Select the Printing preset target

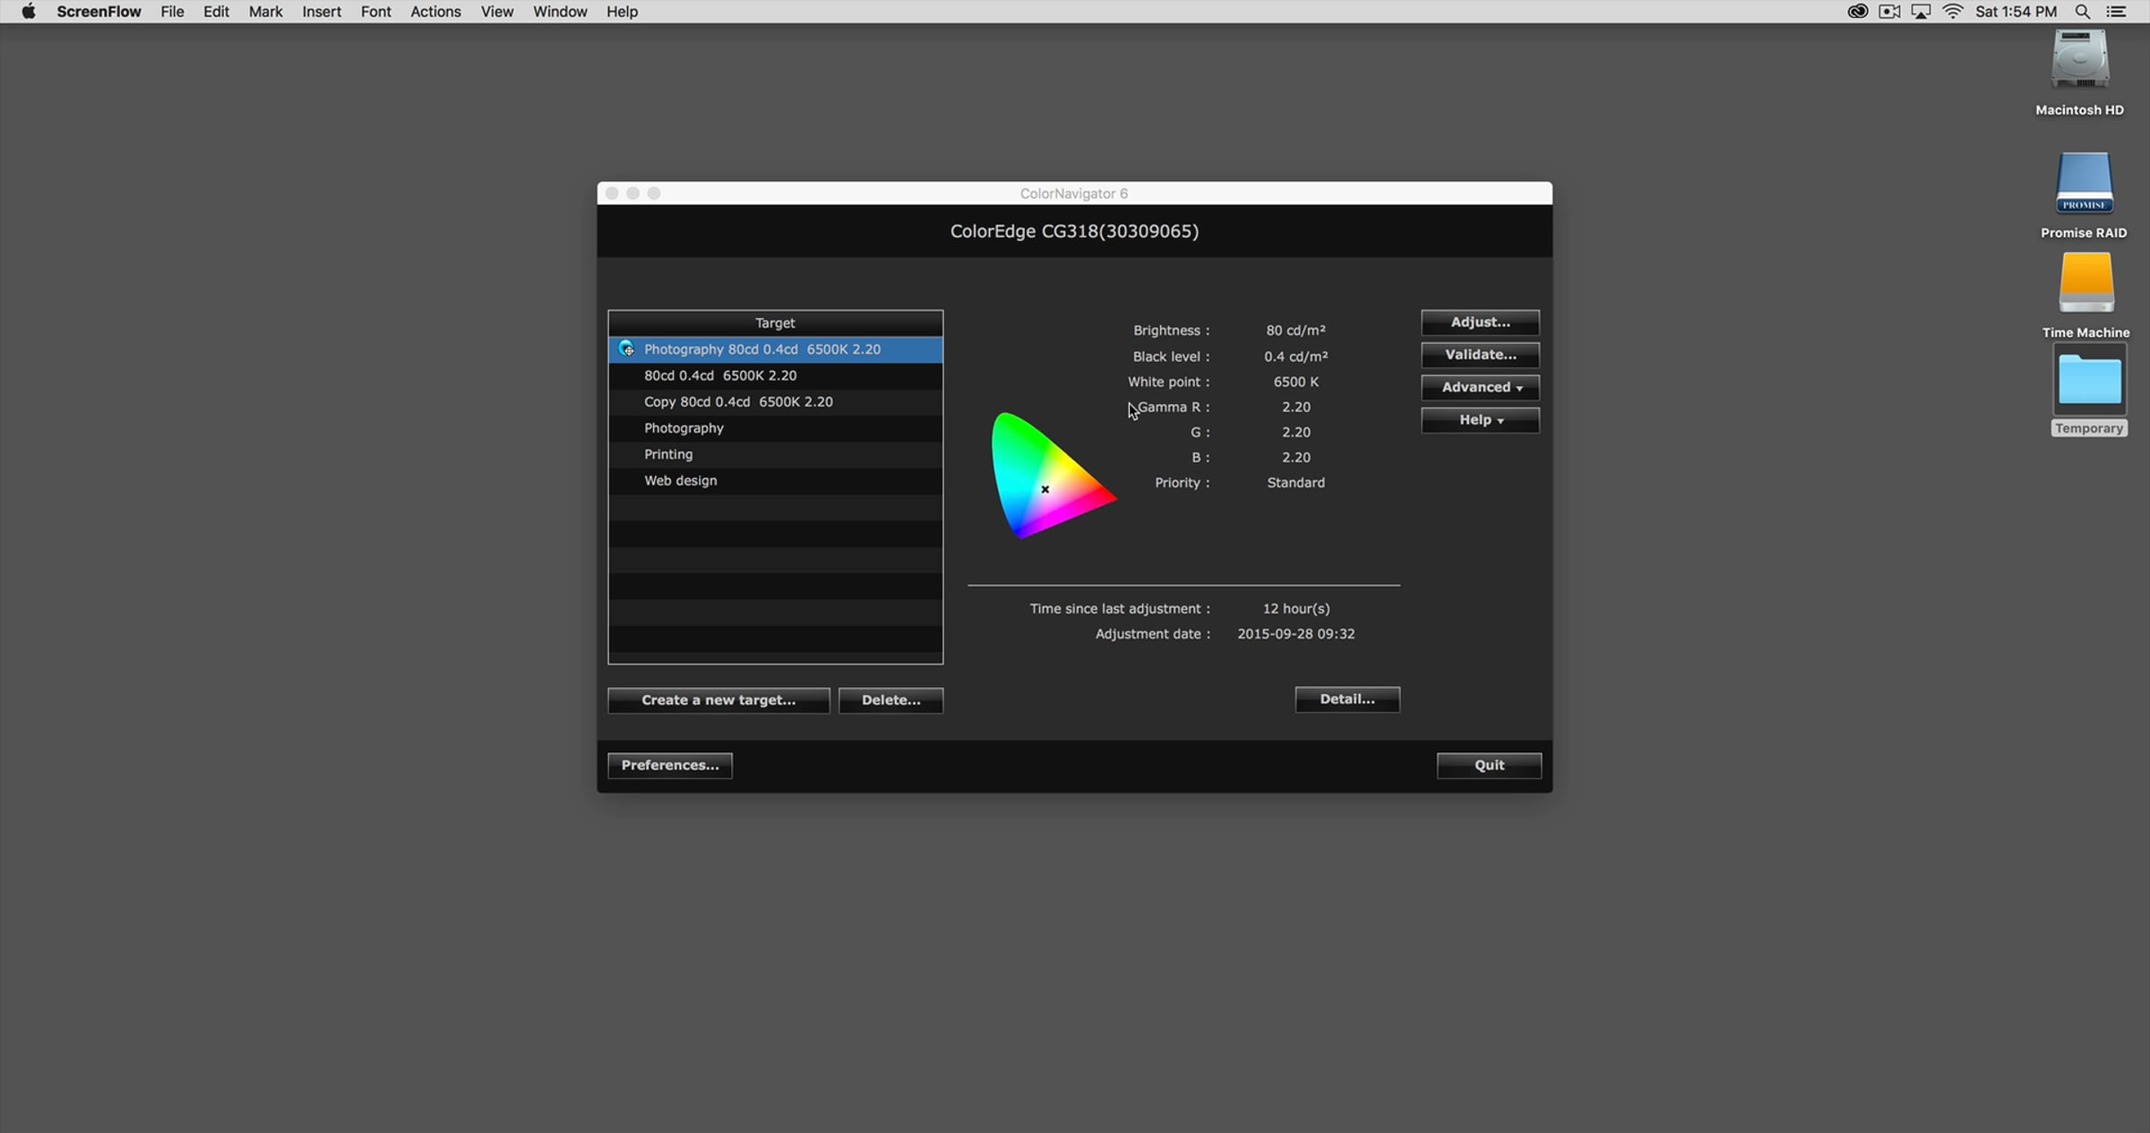pos(776,454)
